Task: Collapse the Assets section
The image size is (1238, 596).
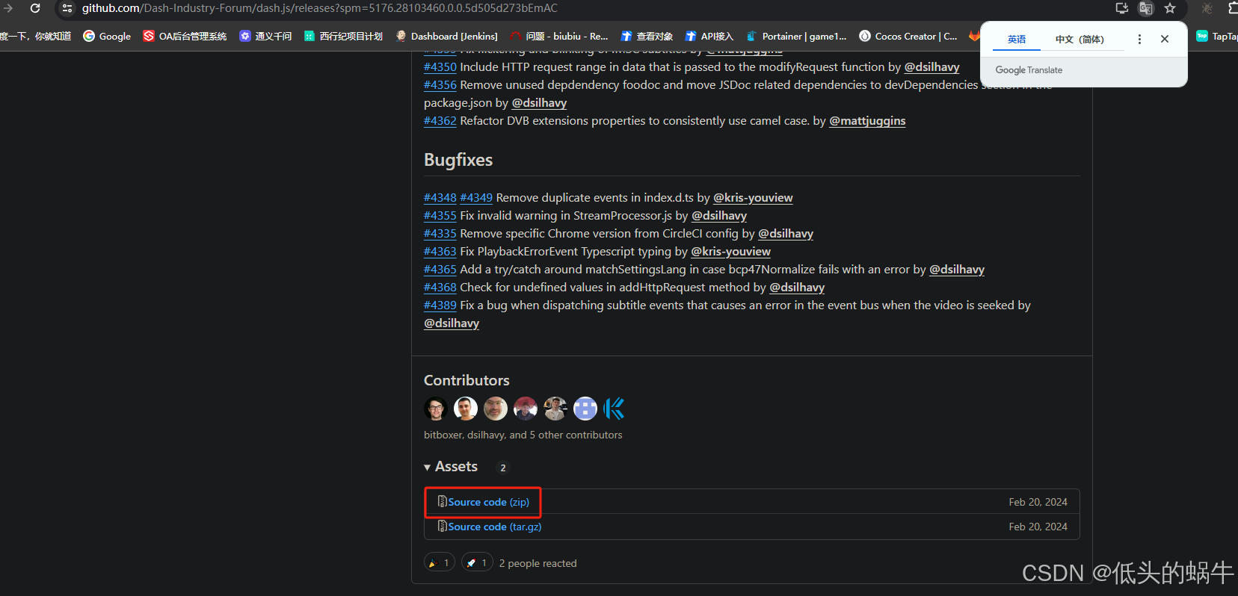Action: click(x=451, y=467)
